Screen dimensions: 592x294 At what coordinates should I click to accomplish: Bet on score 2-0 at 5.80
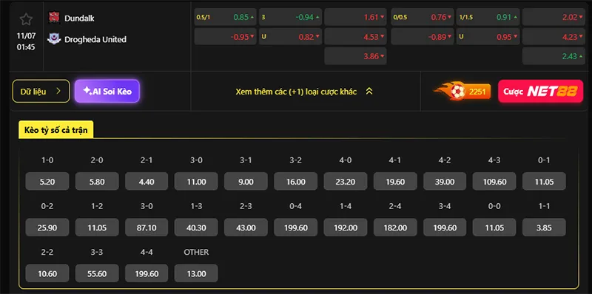[x=97, y=181]
